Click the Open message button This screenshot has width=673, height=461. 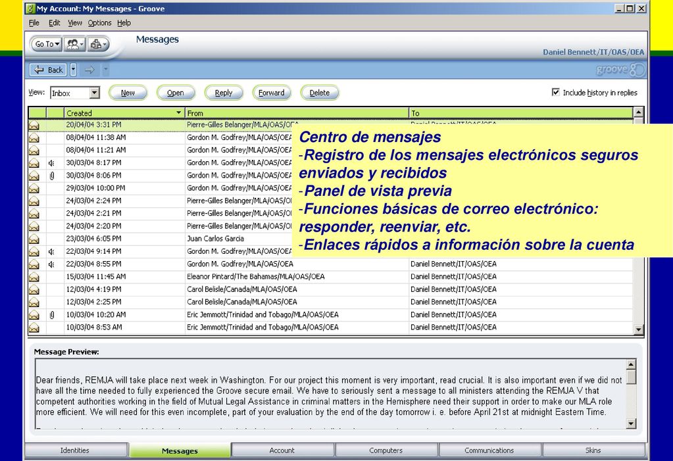click(x=176, y=93)
